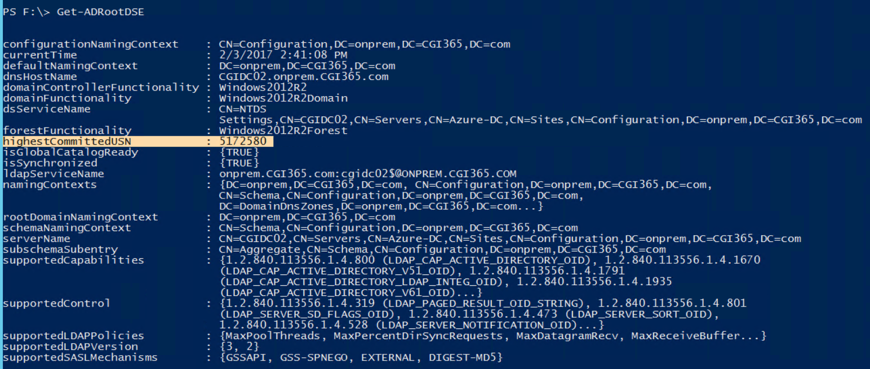
Task: Click the ldapServiceName property label
Action: 54,174
